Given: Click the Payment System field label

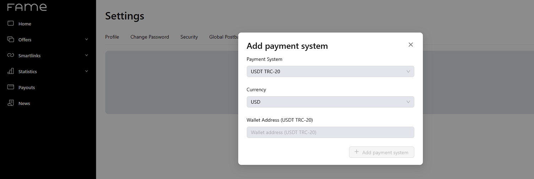Looking at the screenshot, I should click(x=265, y=59).
